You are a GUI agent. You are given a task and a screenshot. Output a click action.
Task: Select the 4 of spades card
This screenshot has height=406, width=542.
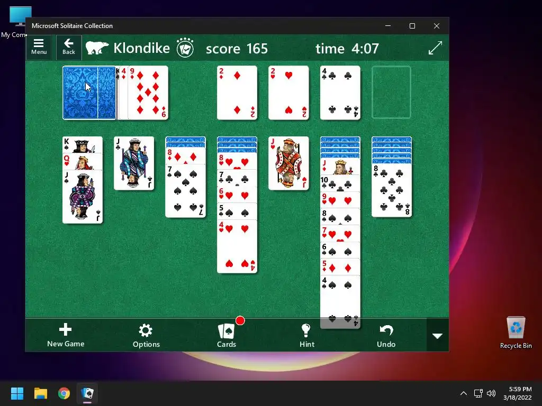tap(340, 302)
